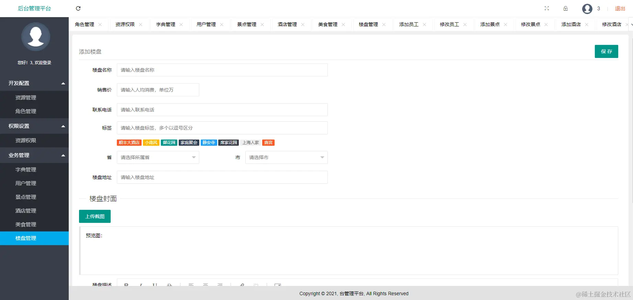This screenshot has width=633, height=300.
Task: Collapse the 业务管理 sidebar group
Action: coord(34,155)
